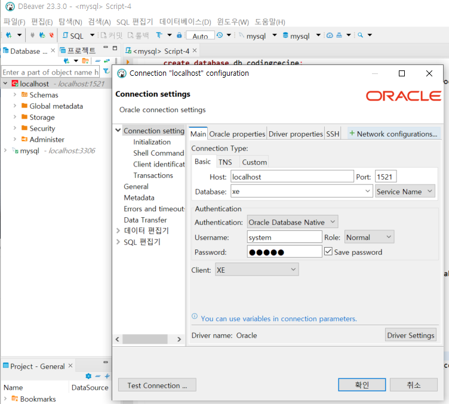Viewport: 449px width, 404px height.
Task: Click the Connect plug icon in main toolbar
Action: [x=32, y=35]
